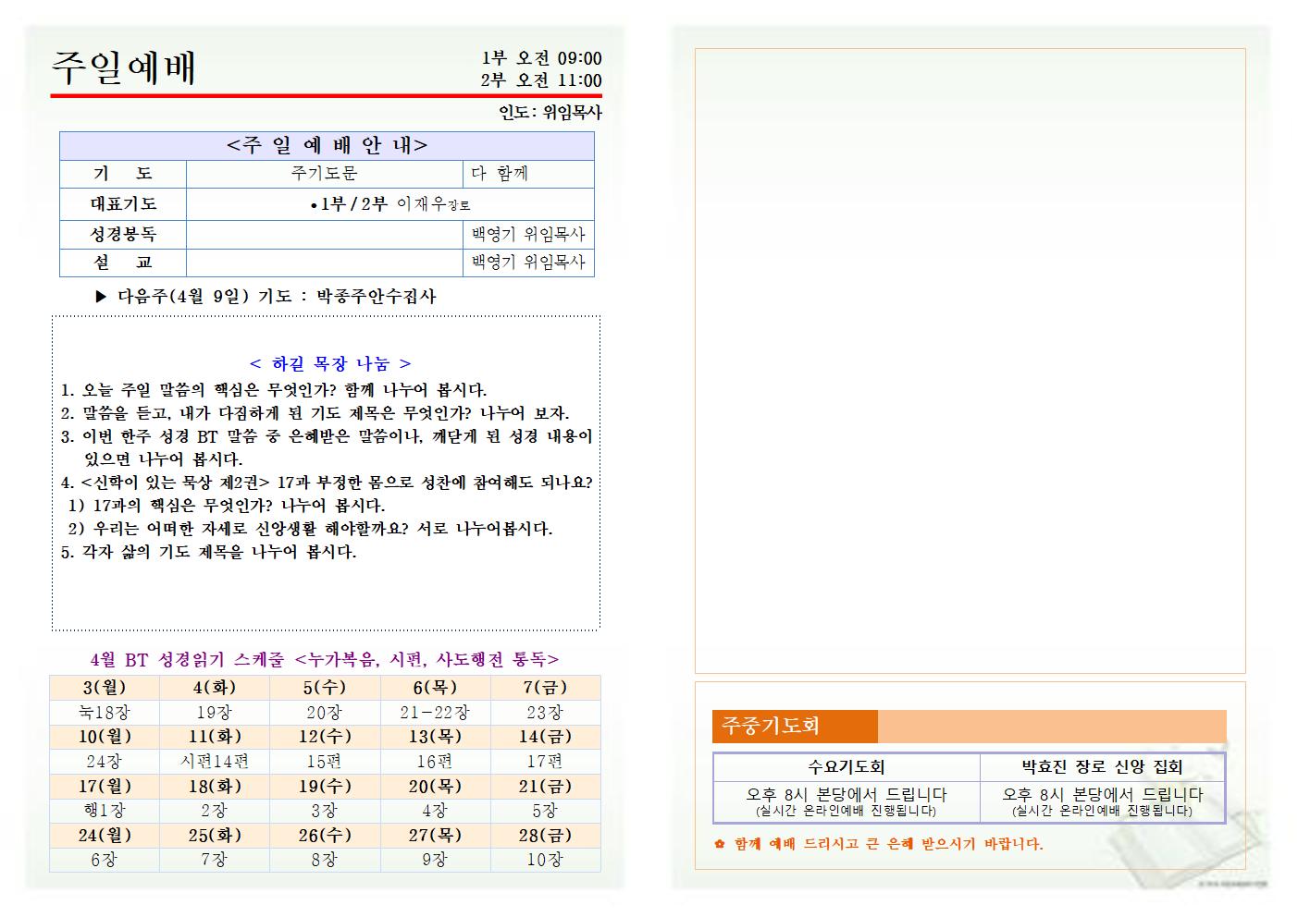This screenshot has width=1298, height=917.
Task: Select the <주일예배안내> table header
Action: (x=327, y=146)
